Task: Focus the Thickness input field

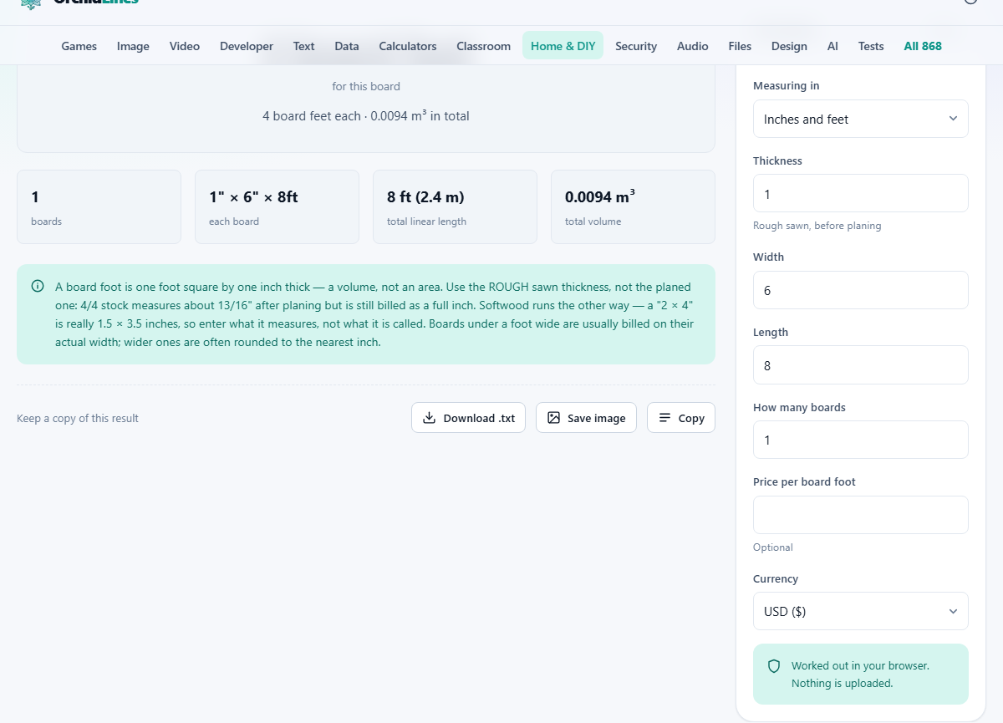Action: point(861,193)
